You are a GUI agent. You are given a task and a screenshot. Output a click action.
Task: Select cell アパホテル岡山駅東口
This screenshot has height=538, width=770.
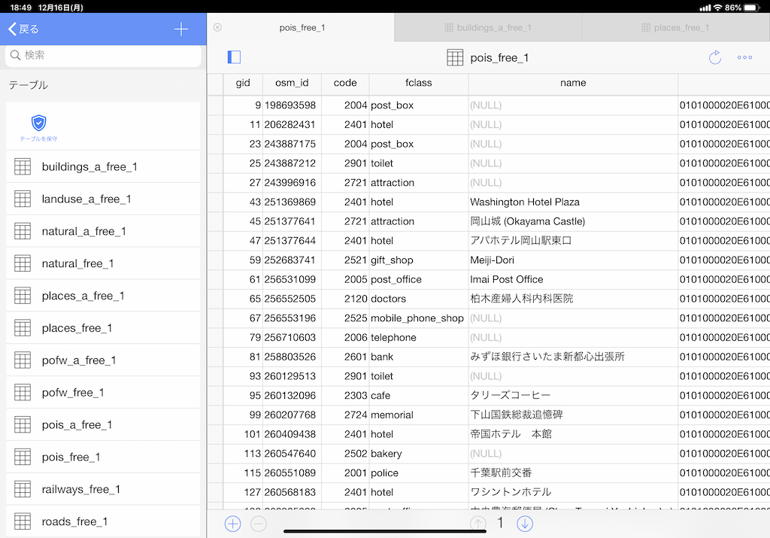573,241
